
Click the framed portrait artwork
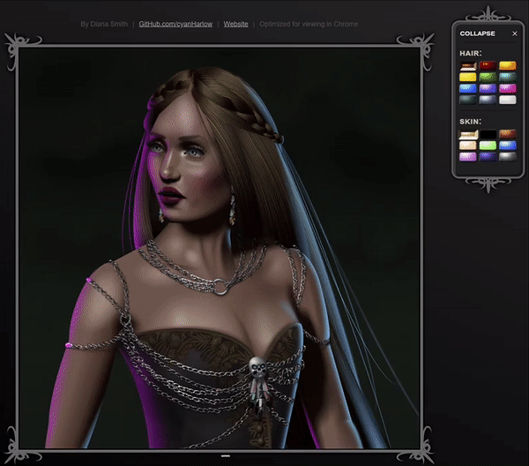[x=220, y=248]
